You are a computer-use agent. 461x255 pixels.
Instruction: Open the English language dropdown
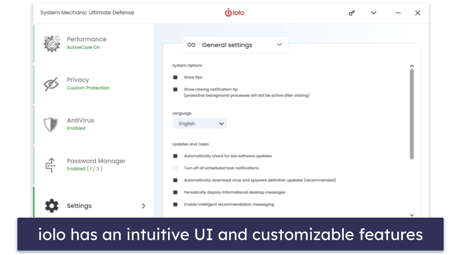click(200, 124)
